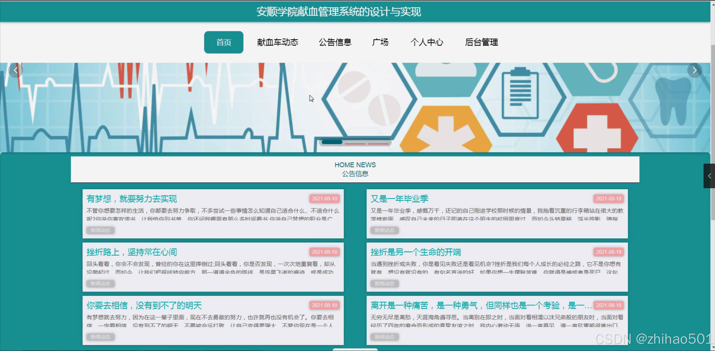715x351 pixels.
Task: Open the article 挫折是另一个生命的开端
Action: 416,252
